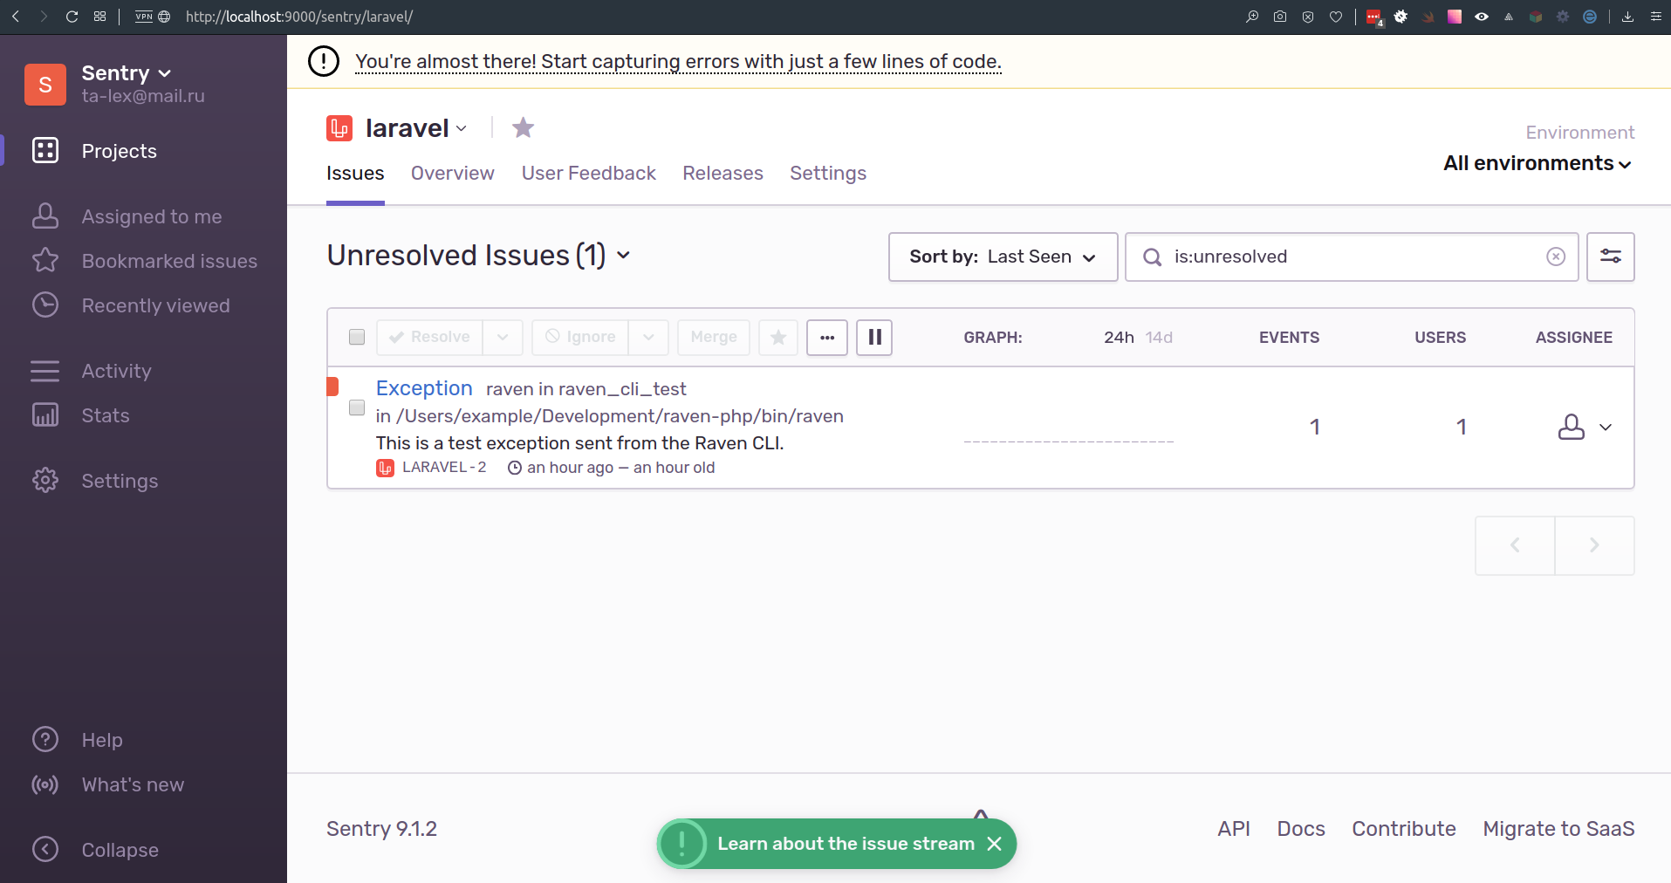This screenshot has height=883, width=1671.
Task: Open the browser downloads icon
Action: [1627, 17]
